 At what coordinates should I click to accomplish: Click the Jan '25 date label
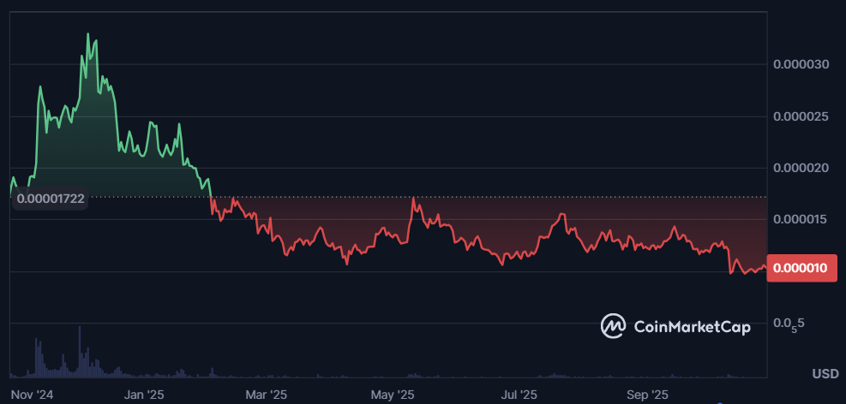pyautogui.click(x=144, y=395)
